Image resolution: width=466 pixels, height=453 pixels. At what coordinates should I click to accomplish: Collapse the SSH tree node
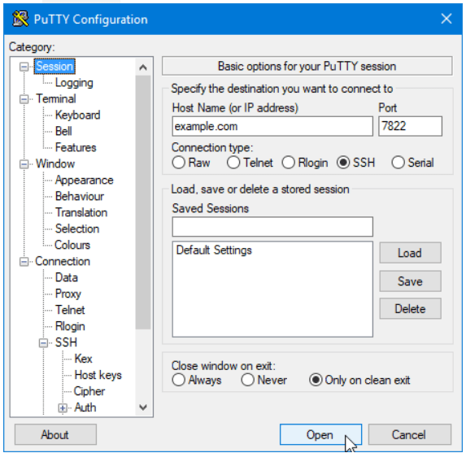[43, 342]
